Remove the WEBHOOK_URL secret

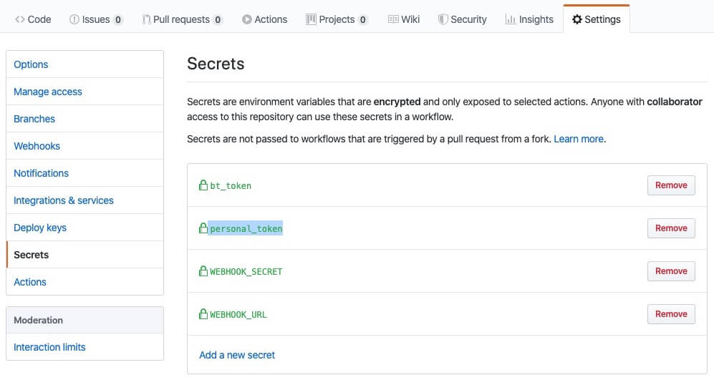[671, 314]
